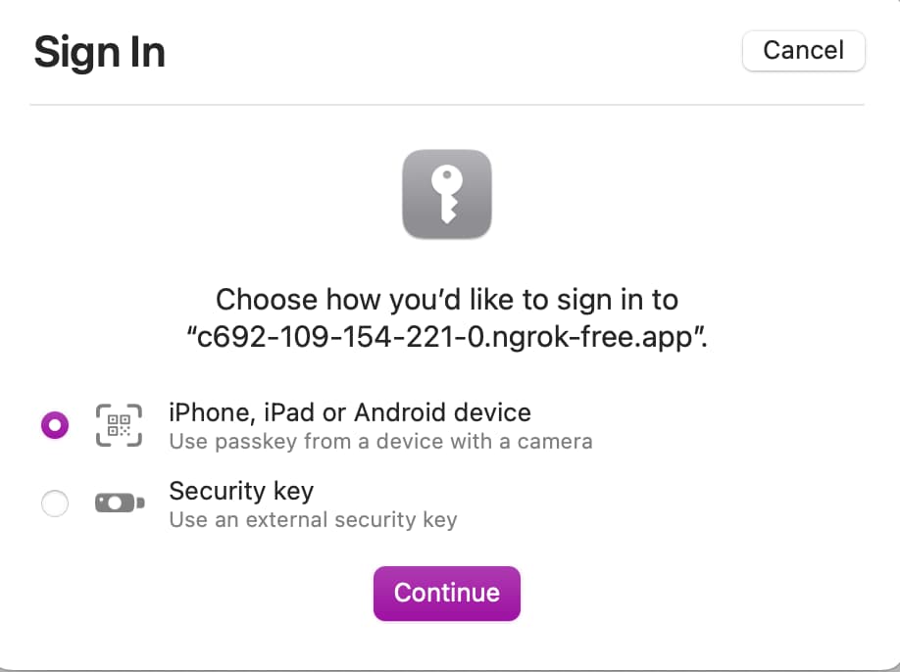Viewport: 900px width, 672px height.
Task: Click the QR code scan icon
Action: [x=119, y=425]
